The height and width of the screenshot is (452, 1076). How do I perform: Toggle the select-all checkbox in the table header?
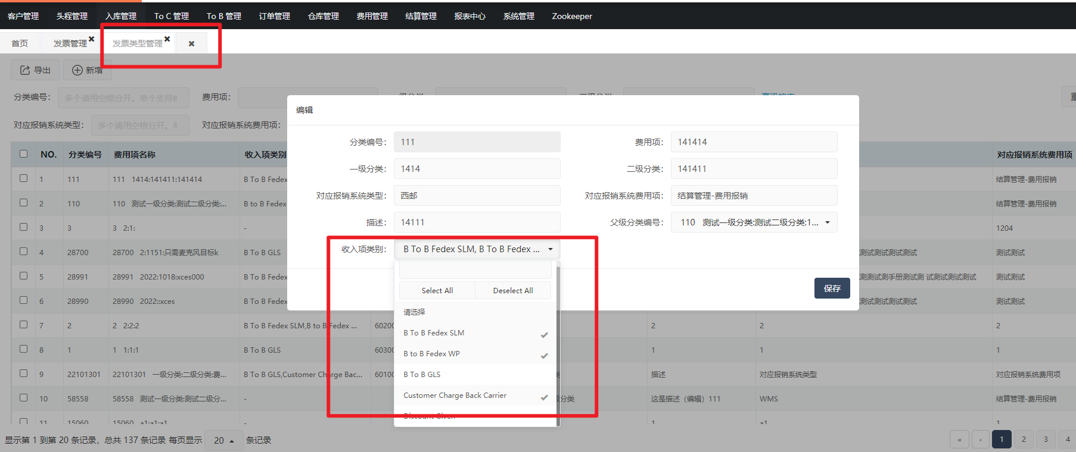(x=23, y=153)
